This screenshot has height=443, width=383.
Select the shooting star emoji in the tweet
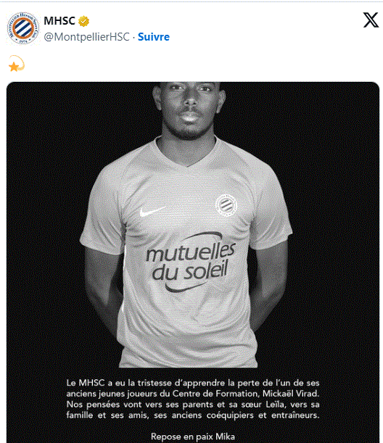coord(17,64)
